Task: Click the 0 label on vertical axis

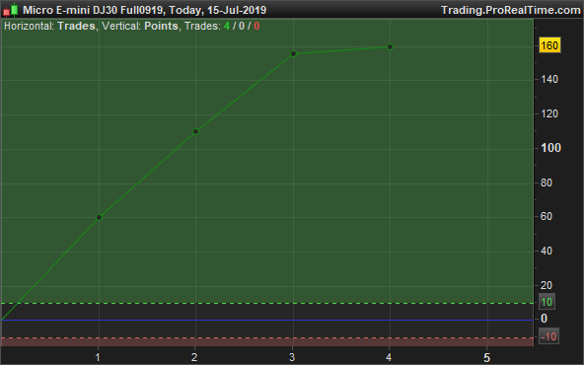Action: 545,319
